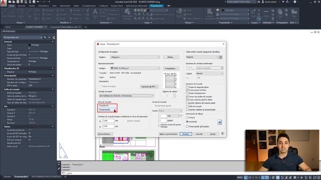Check Guardar cambios en presentación
This screenshot has height=180, width=321.
187,109
